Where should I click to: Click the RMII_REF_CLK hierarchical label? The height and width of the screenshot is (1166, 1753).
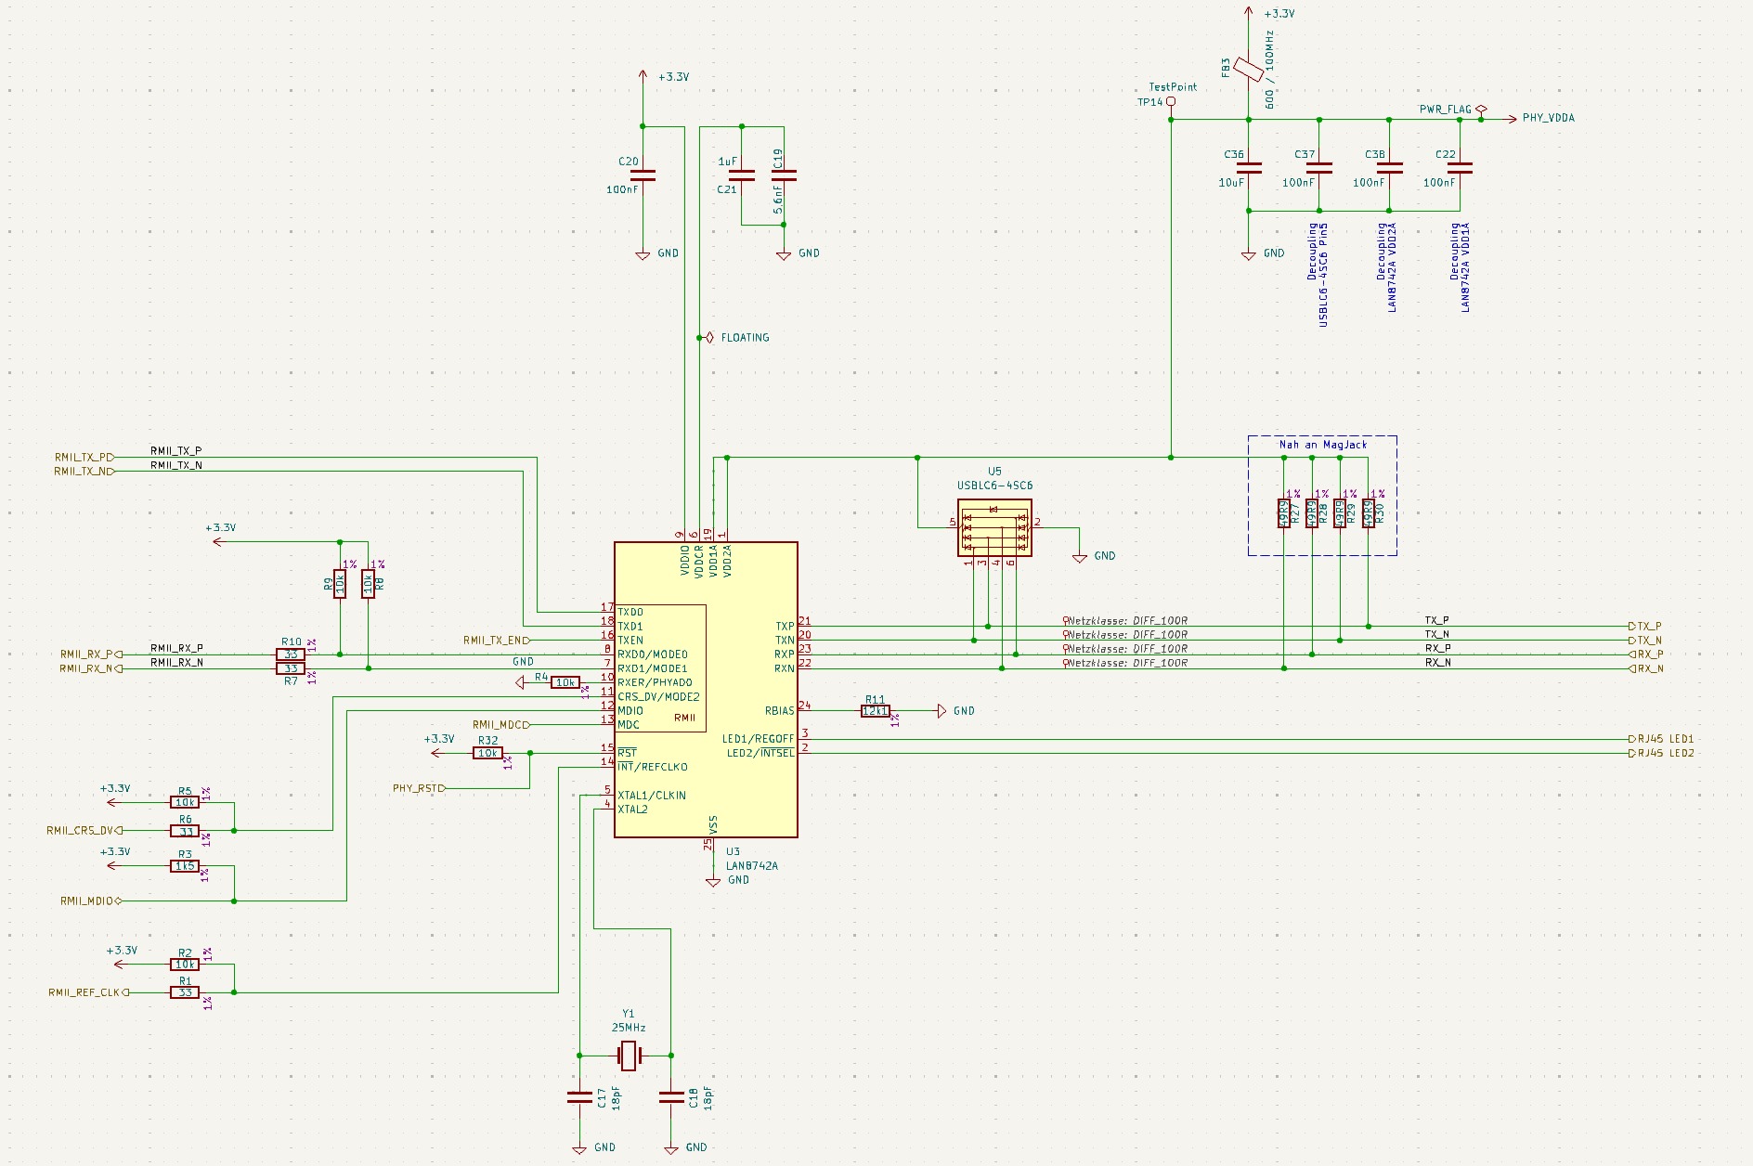[85, 992]
